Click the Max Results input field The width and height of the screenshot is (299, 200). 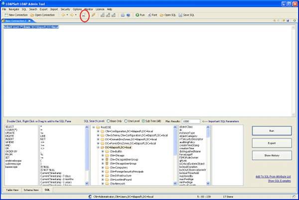[191, 121]
